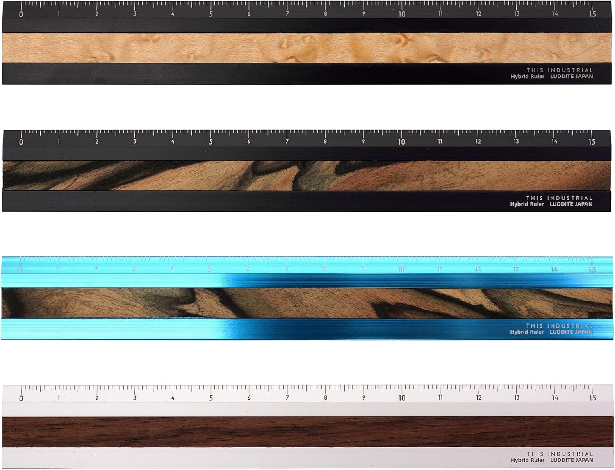
Task: Click the number 12 on the white ruler
Action: 478,398
